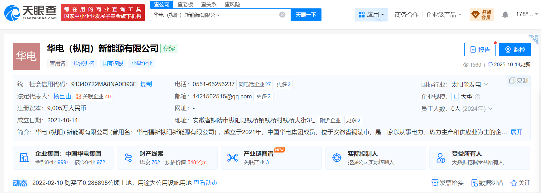Follow the company with 关注 star

point(520,183)
